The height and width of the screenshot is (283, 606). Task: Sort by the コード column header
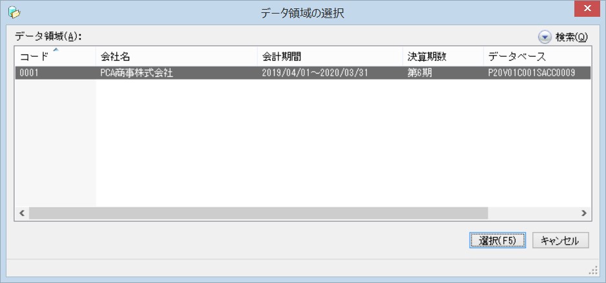click(56, 56)
